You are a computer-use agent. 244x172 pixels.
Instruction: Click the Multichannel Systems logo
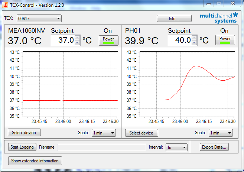point(218,18)
